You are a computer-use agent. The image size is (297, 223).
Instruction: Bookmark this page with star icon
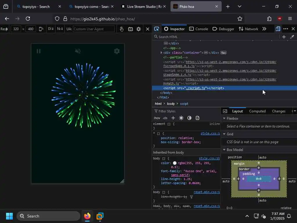240,19
